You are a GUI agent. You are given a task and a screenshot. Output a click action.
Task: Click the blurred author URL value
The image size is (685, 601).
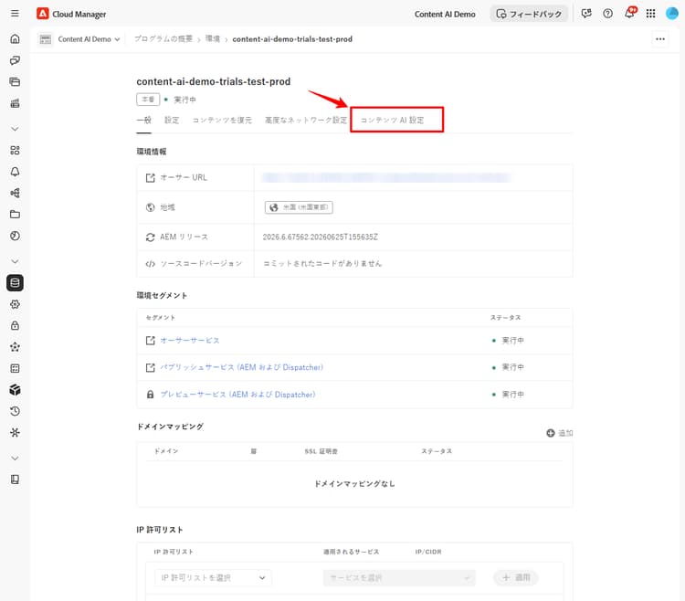tap(386, 177)
